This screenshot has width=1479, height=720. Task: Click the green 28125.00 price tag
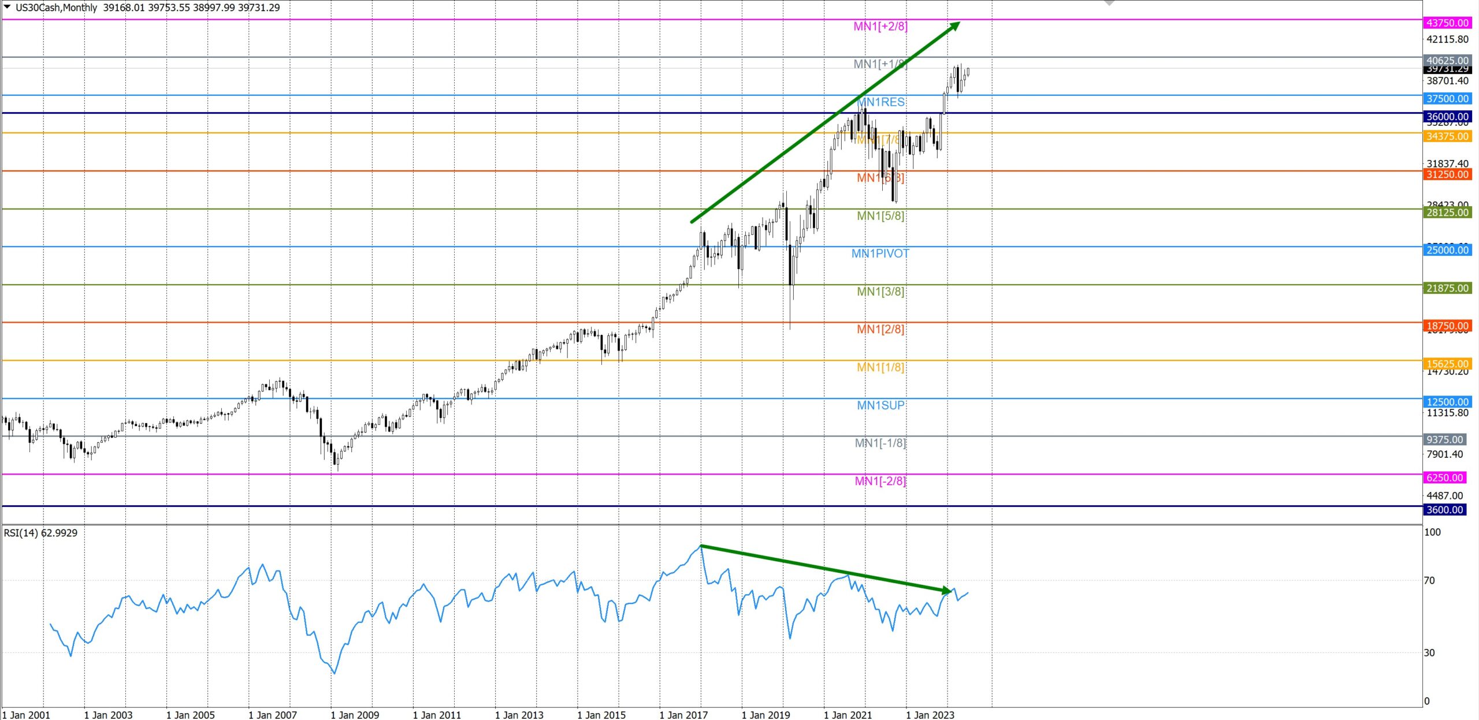(x=1447, y=212)
